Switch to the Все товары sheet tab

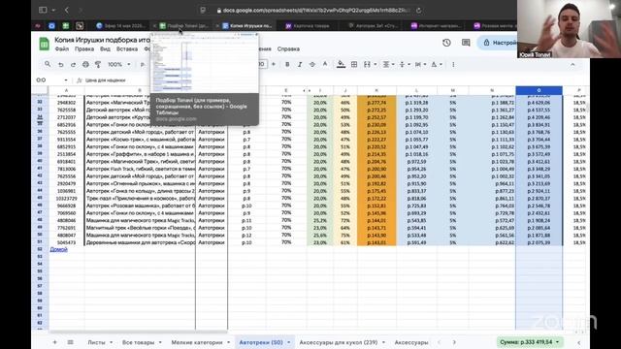click(x=138, y=342)
